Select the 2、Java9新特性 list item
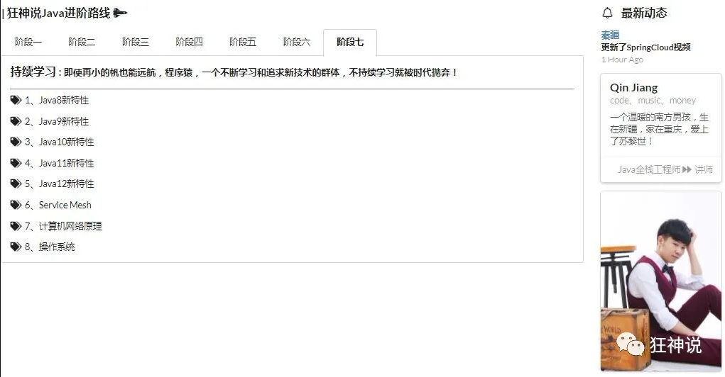Image resolution: width=725 pixels, height=377 pixels. coord(57,121)
